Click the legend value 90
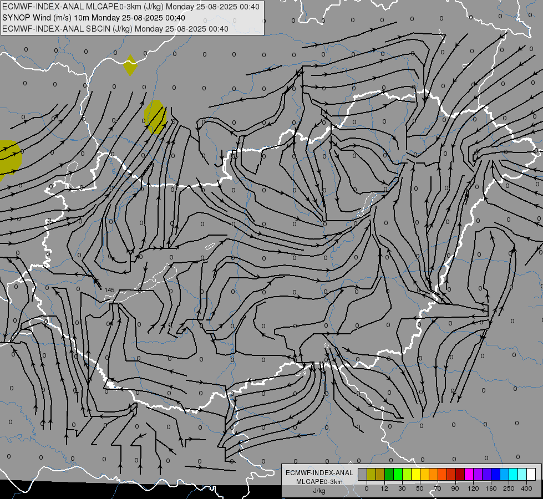 [455, 488]
